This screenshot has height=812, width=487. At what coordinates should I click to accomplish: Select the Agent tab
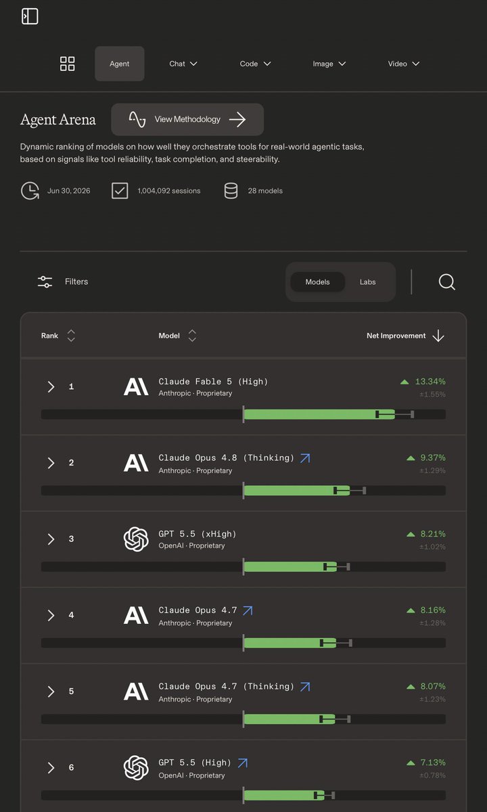(x=120, y=64)
